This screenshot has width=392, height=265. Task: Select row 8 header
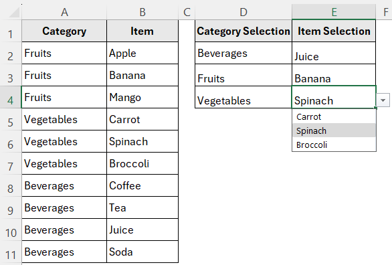point(11,186)
